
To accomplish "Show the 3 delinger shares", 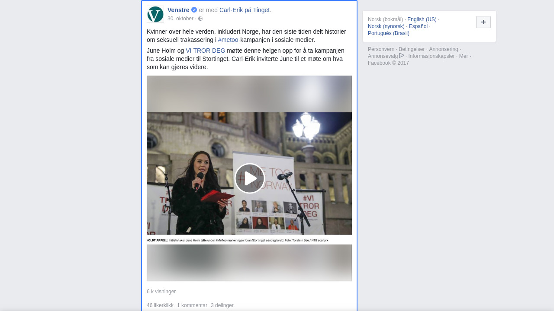I will click(222, 305).
